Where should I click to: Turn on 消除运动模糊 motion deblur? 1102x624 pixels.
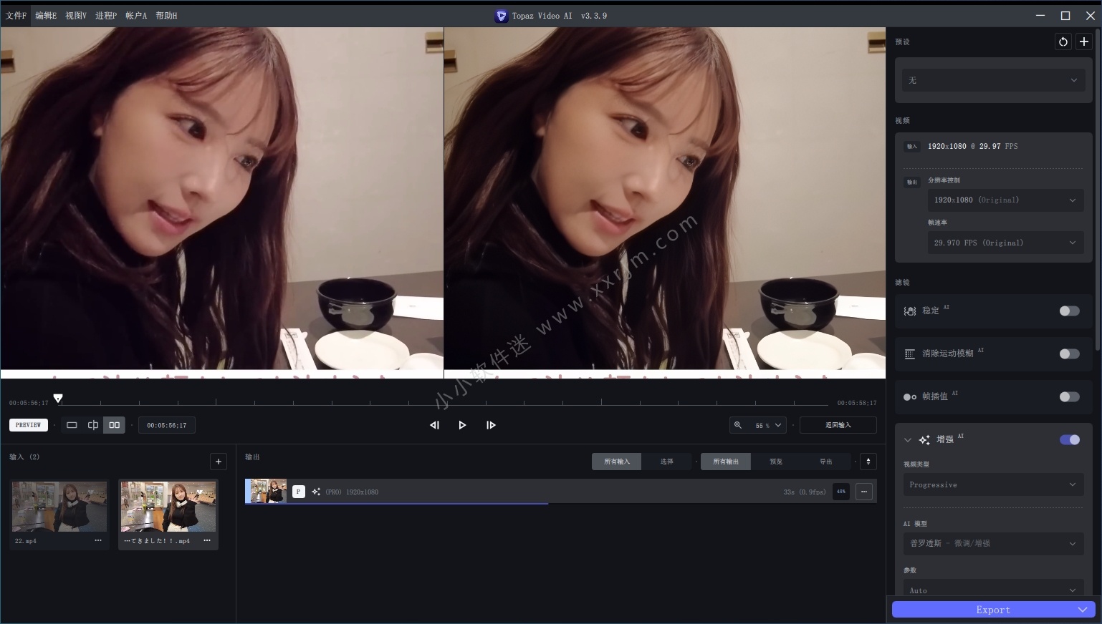click(x=1068, y=354)
